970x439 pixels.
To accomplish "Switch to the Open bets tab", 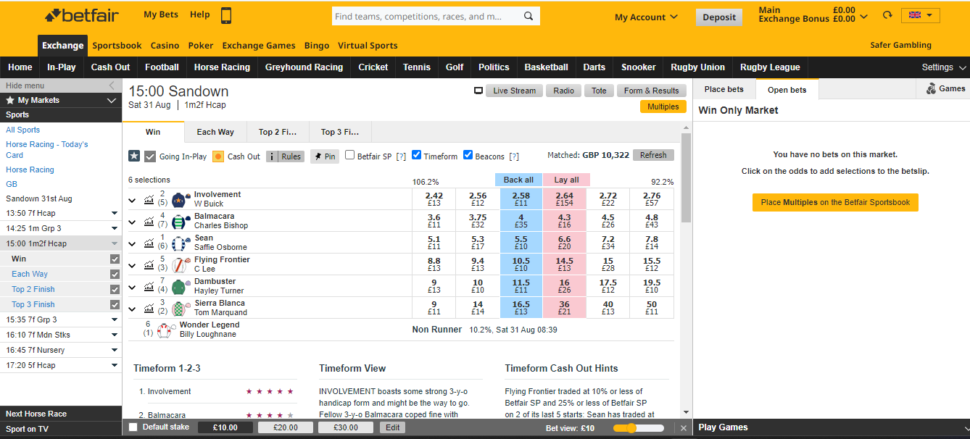I will tap(787, 90).
